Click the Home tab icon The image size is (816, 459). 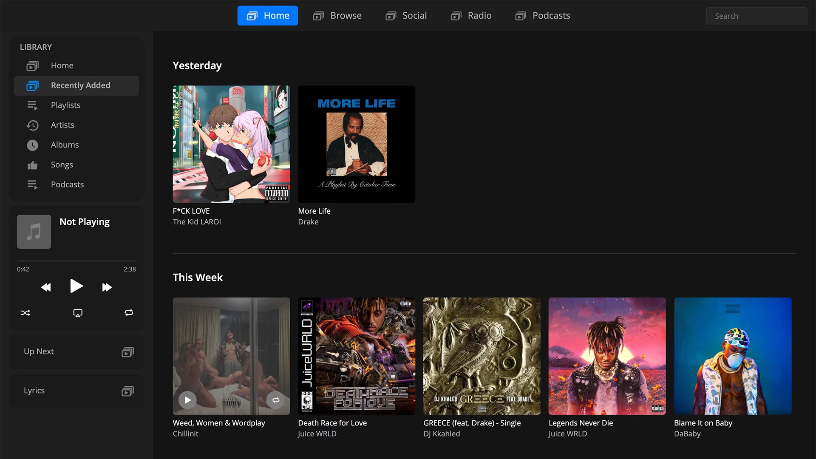pos(252,16)
